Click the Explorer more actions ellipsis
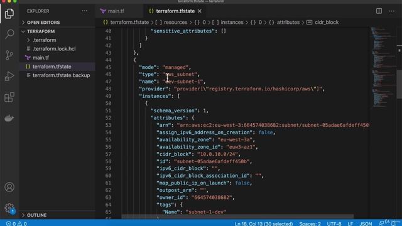The image size is (402, 226). point(85,11)
